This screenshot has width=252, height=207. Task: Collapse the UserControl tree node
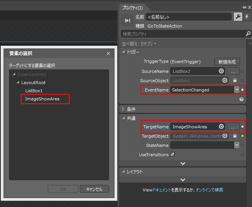14,74
